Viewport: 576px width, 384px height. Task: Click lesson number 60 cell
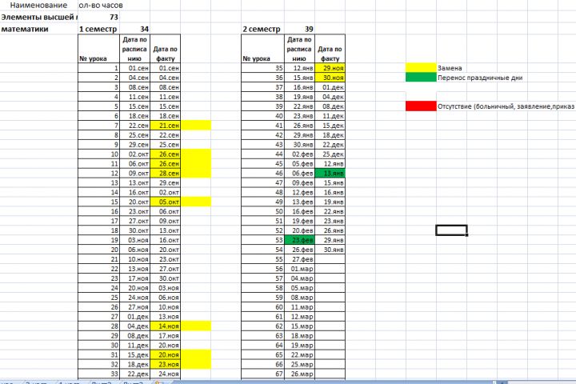coord(262,307)
